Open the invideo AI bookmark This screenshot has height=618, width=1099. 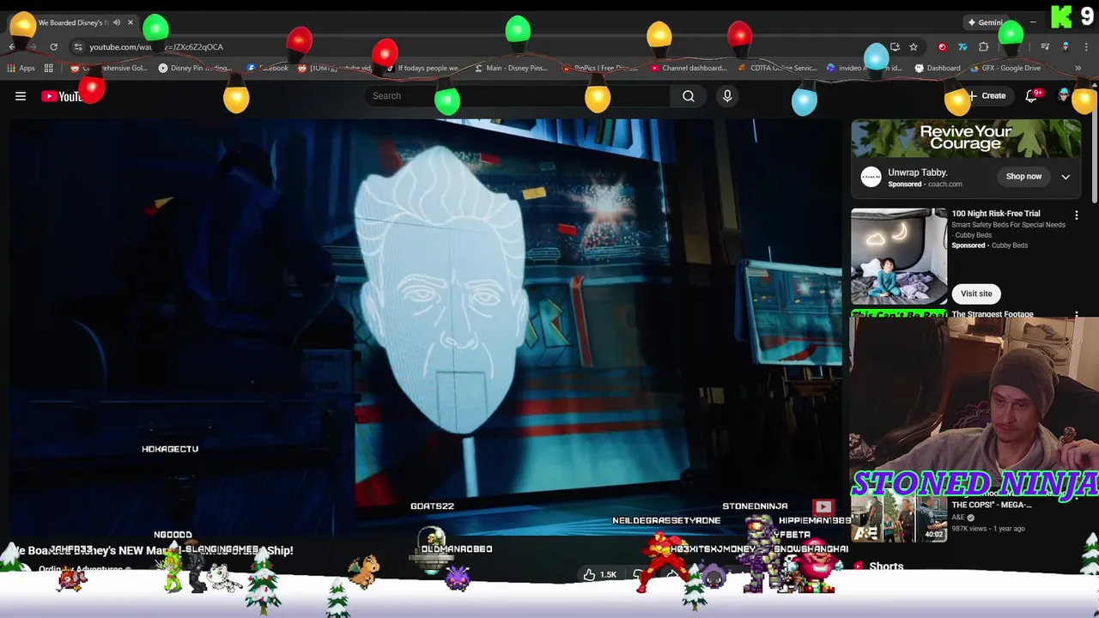click(864, 68)
